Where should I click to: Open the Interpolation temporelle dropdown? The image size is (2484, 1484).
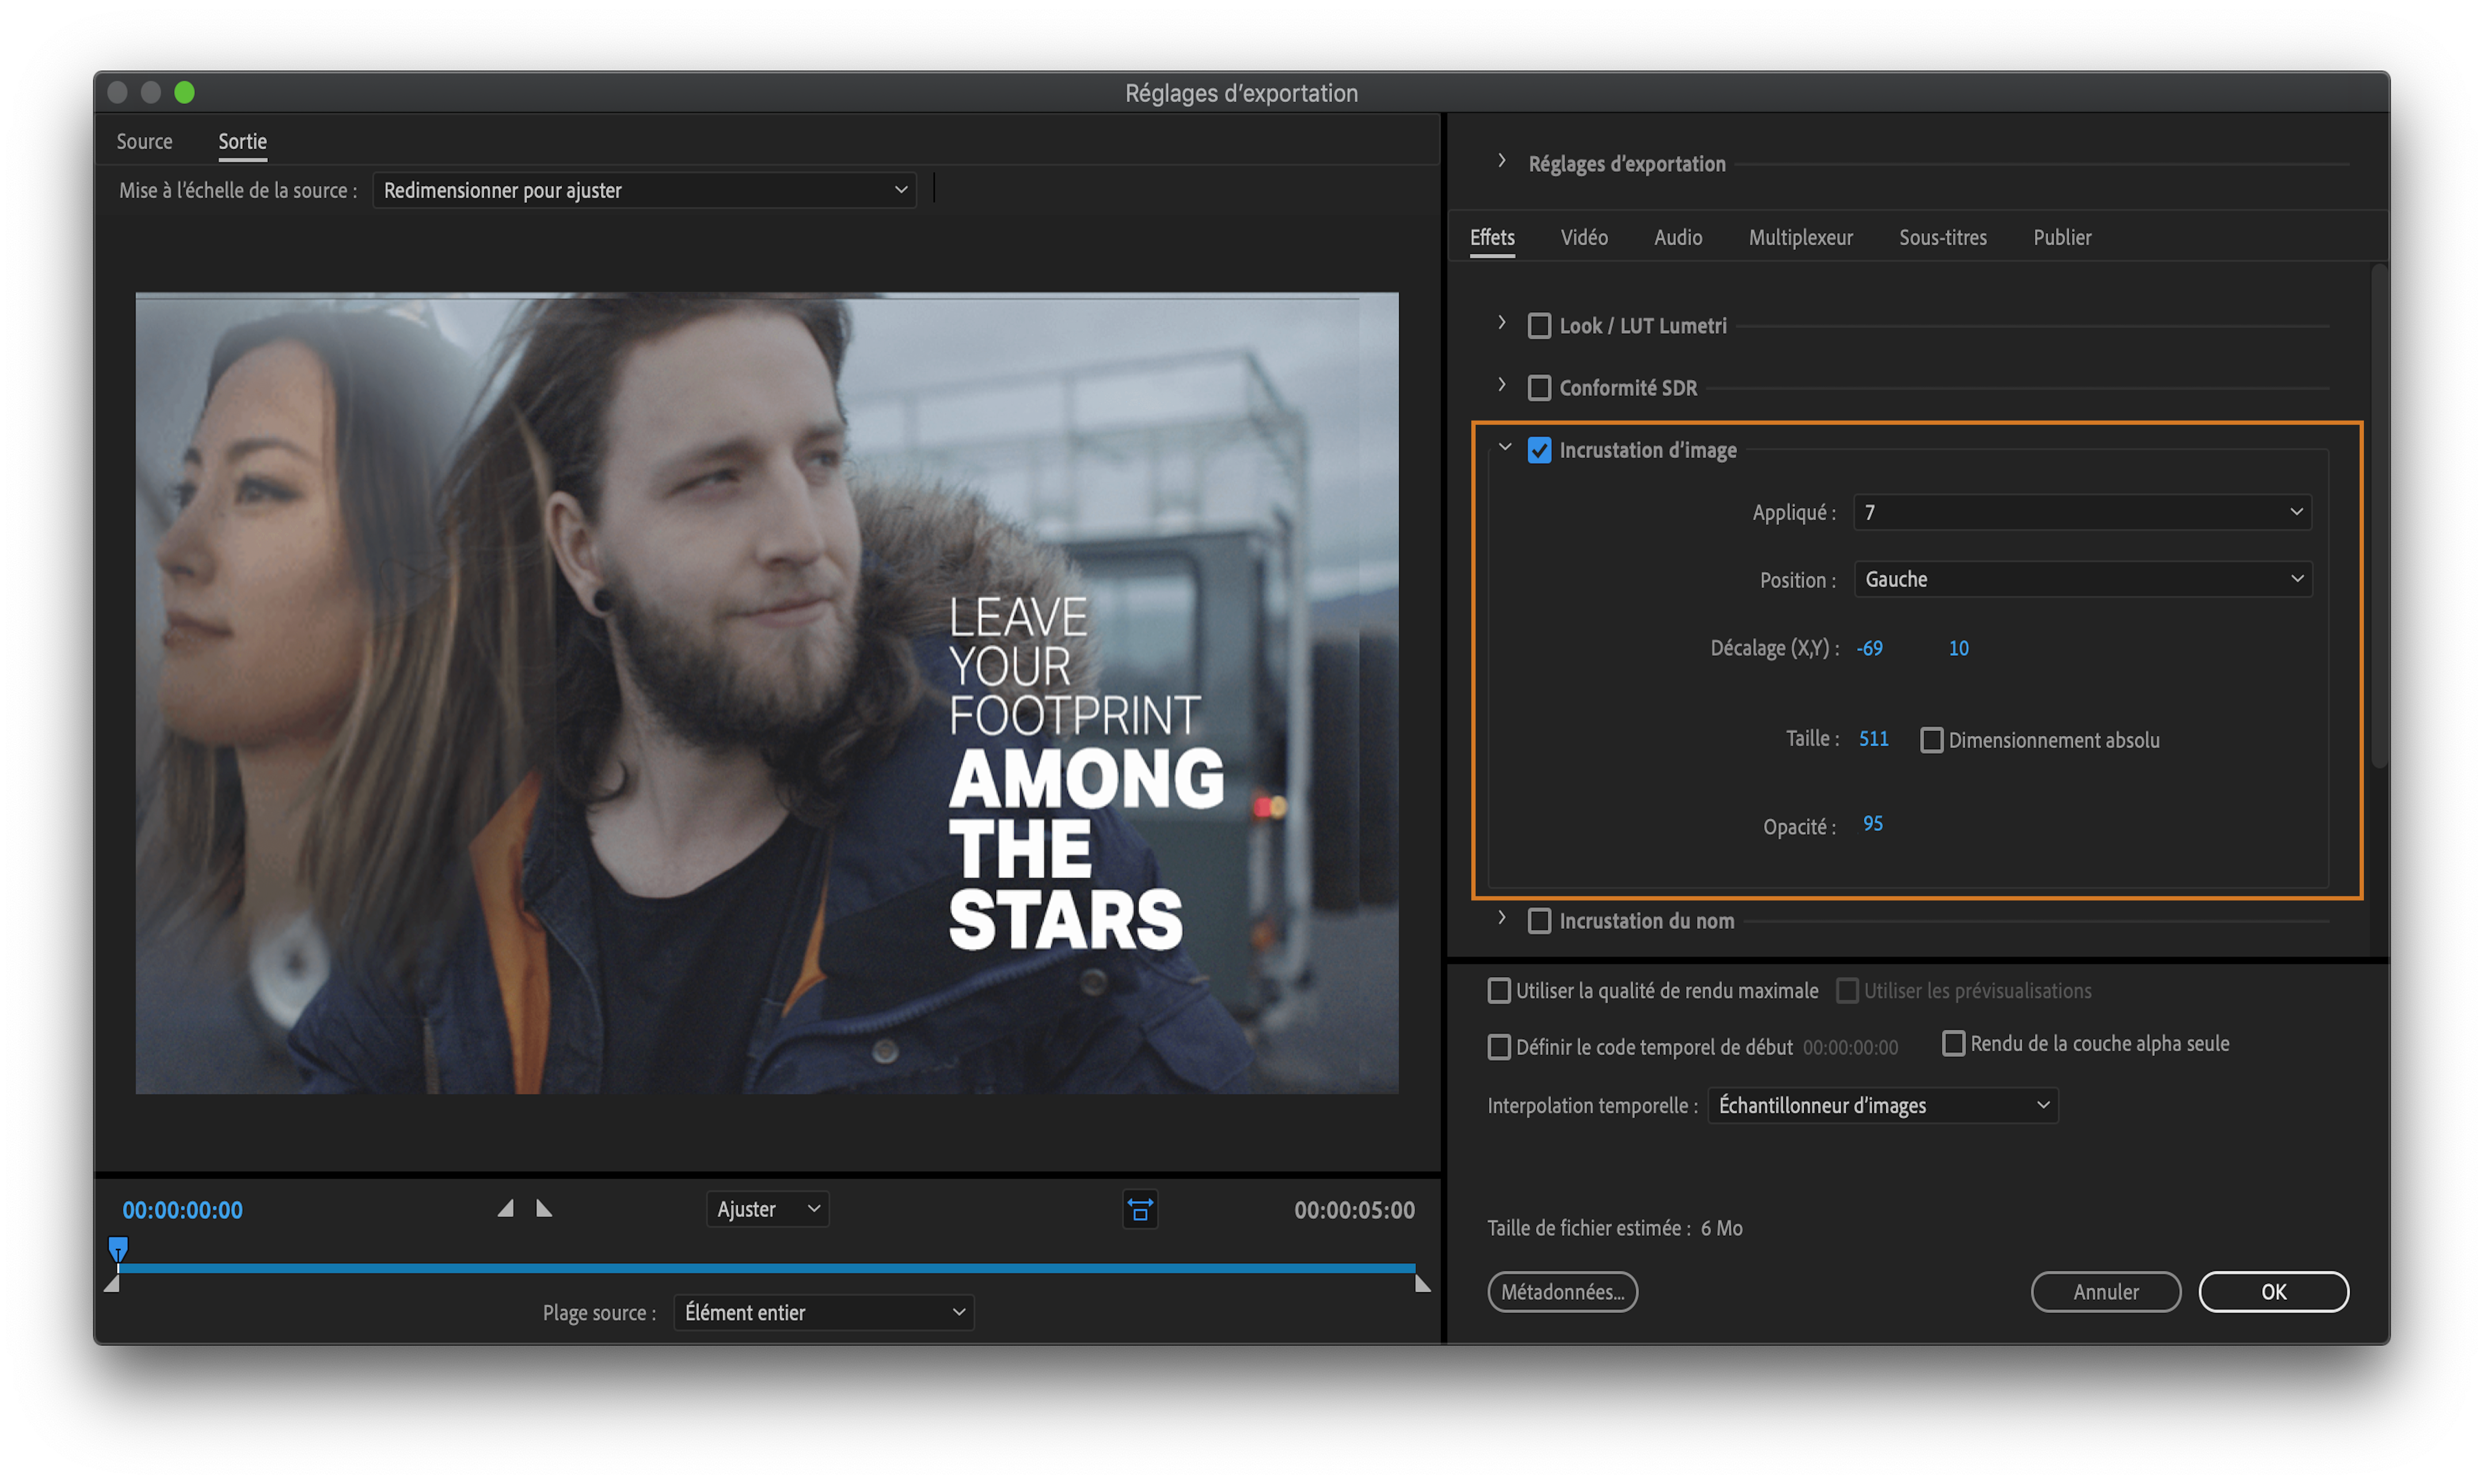tap(1882, 1106)
